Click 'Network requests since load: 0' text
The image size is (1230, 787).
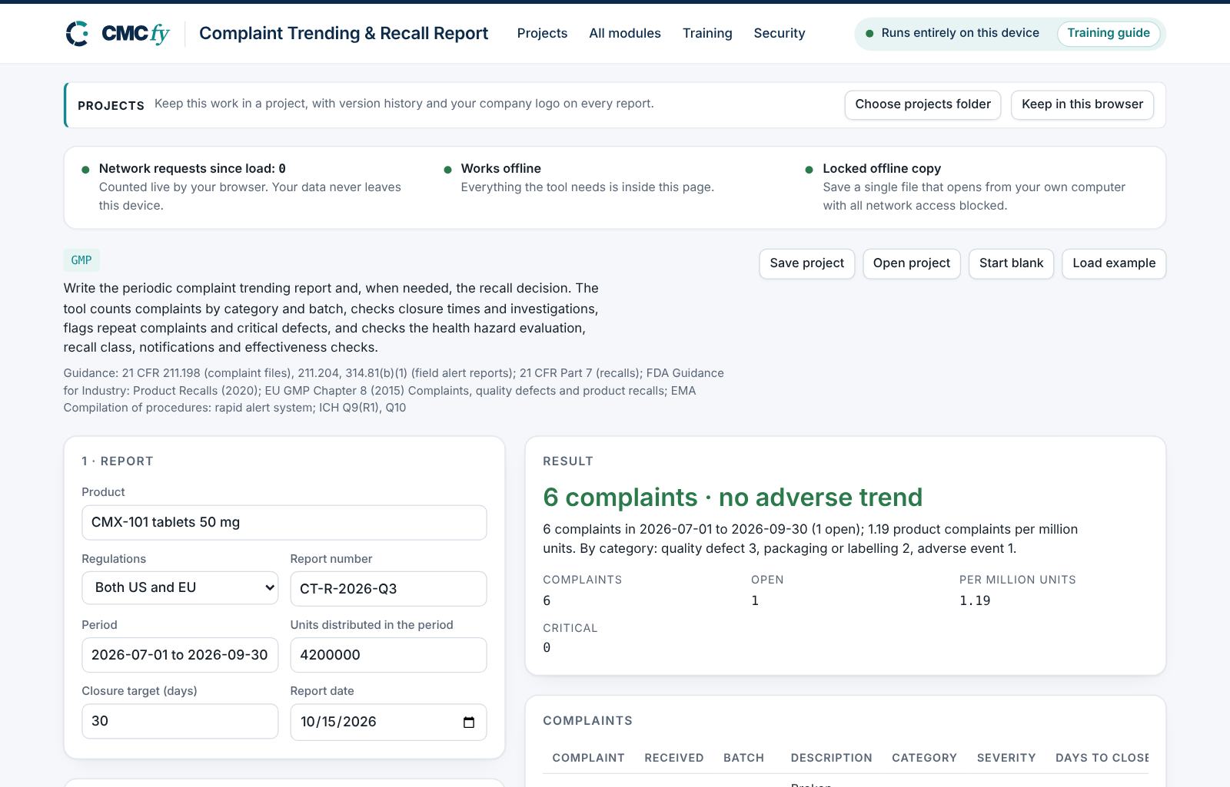[192, 168]
